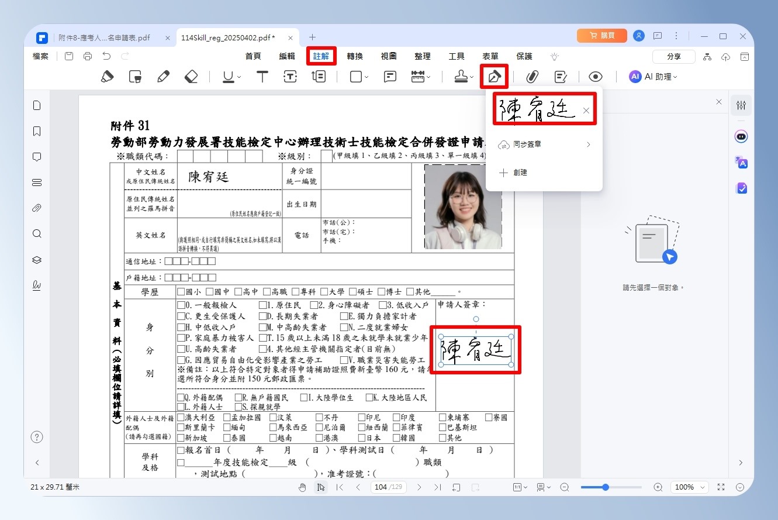
Task: Click the 分享 share button
Action: tap(674, 56)
